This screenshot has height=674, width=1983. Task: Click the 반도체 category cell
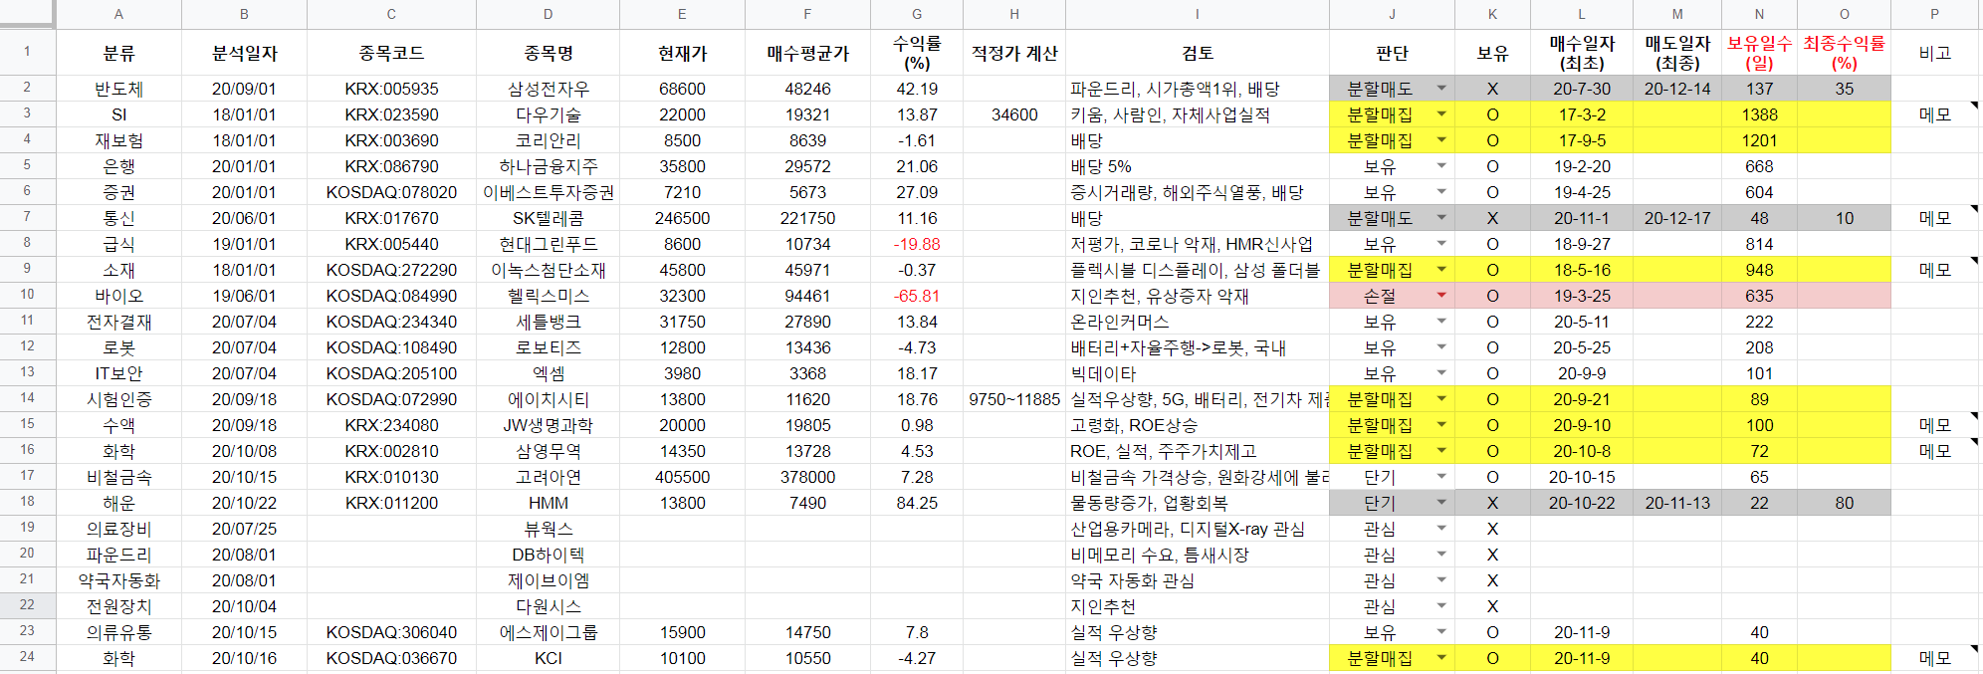coord(118,89)
